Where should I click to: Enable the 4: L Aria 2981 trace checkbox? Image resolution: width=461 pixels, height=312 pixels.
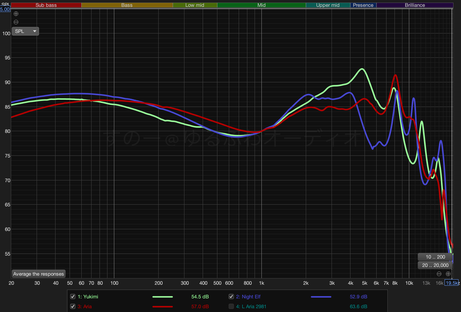coord(231,306)
